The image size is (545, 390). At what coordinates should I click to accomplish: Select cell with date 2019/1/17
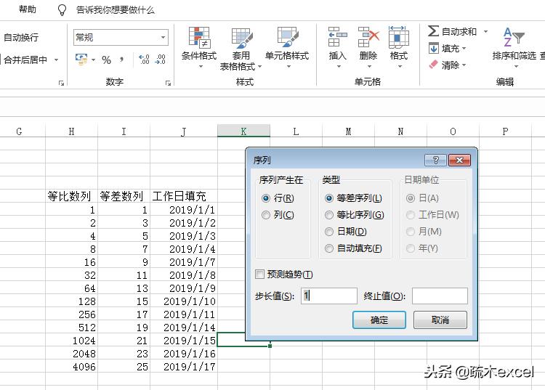click(184, 366)
